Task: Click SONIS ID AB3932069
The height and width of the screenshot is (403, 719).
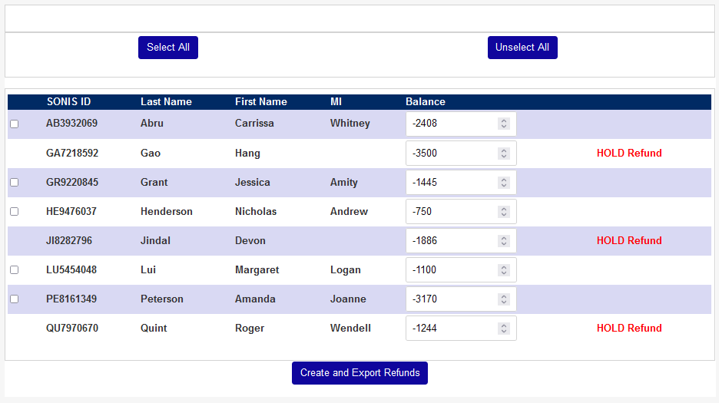Action: pos(71,124)
